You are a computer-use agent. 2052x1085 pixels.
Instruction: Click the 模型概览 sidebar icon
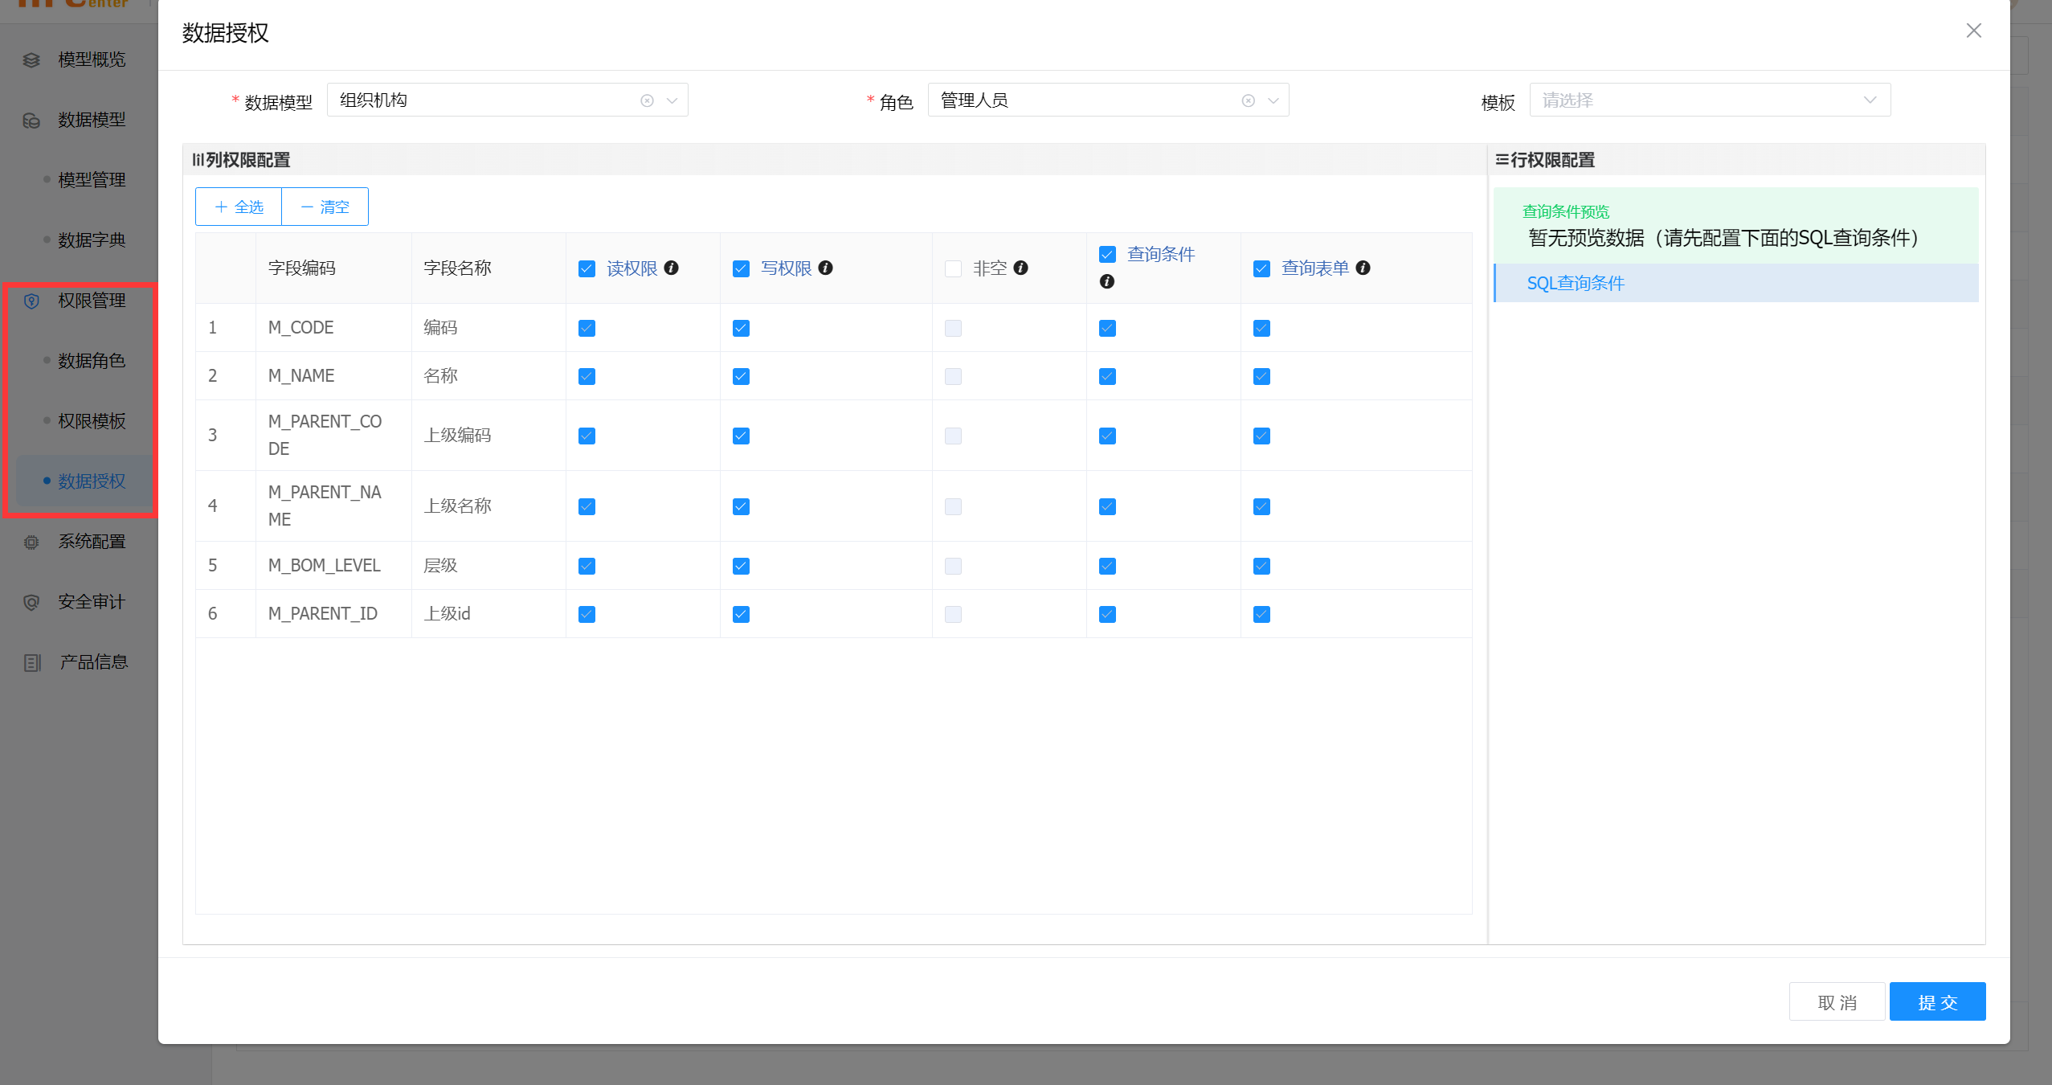pos(31,60)
